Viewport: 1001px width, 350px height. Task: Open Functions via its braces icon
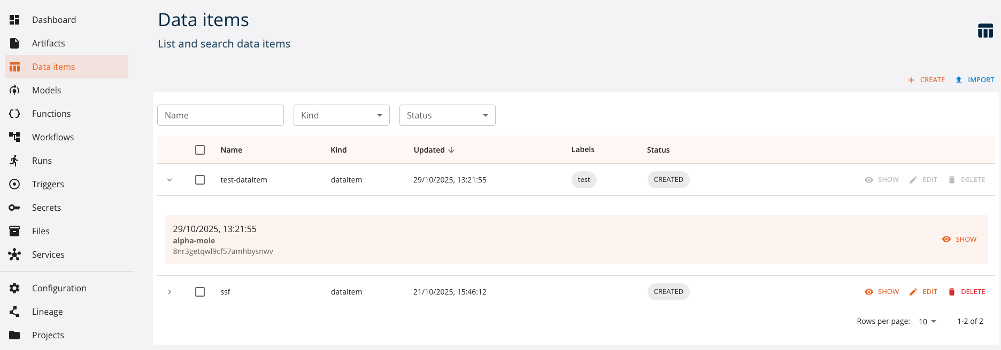point(14,114)
